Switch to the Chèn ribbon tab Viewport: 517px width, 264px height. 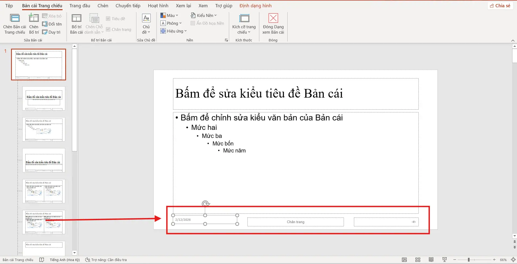tap(103, 5)
